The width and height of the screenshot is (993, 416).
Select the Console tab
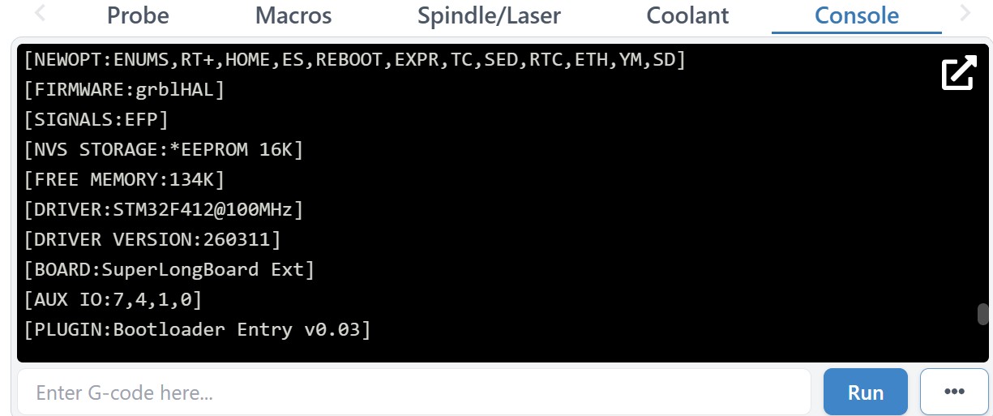point(857,15)
